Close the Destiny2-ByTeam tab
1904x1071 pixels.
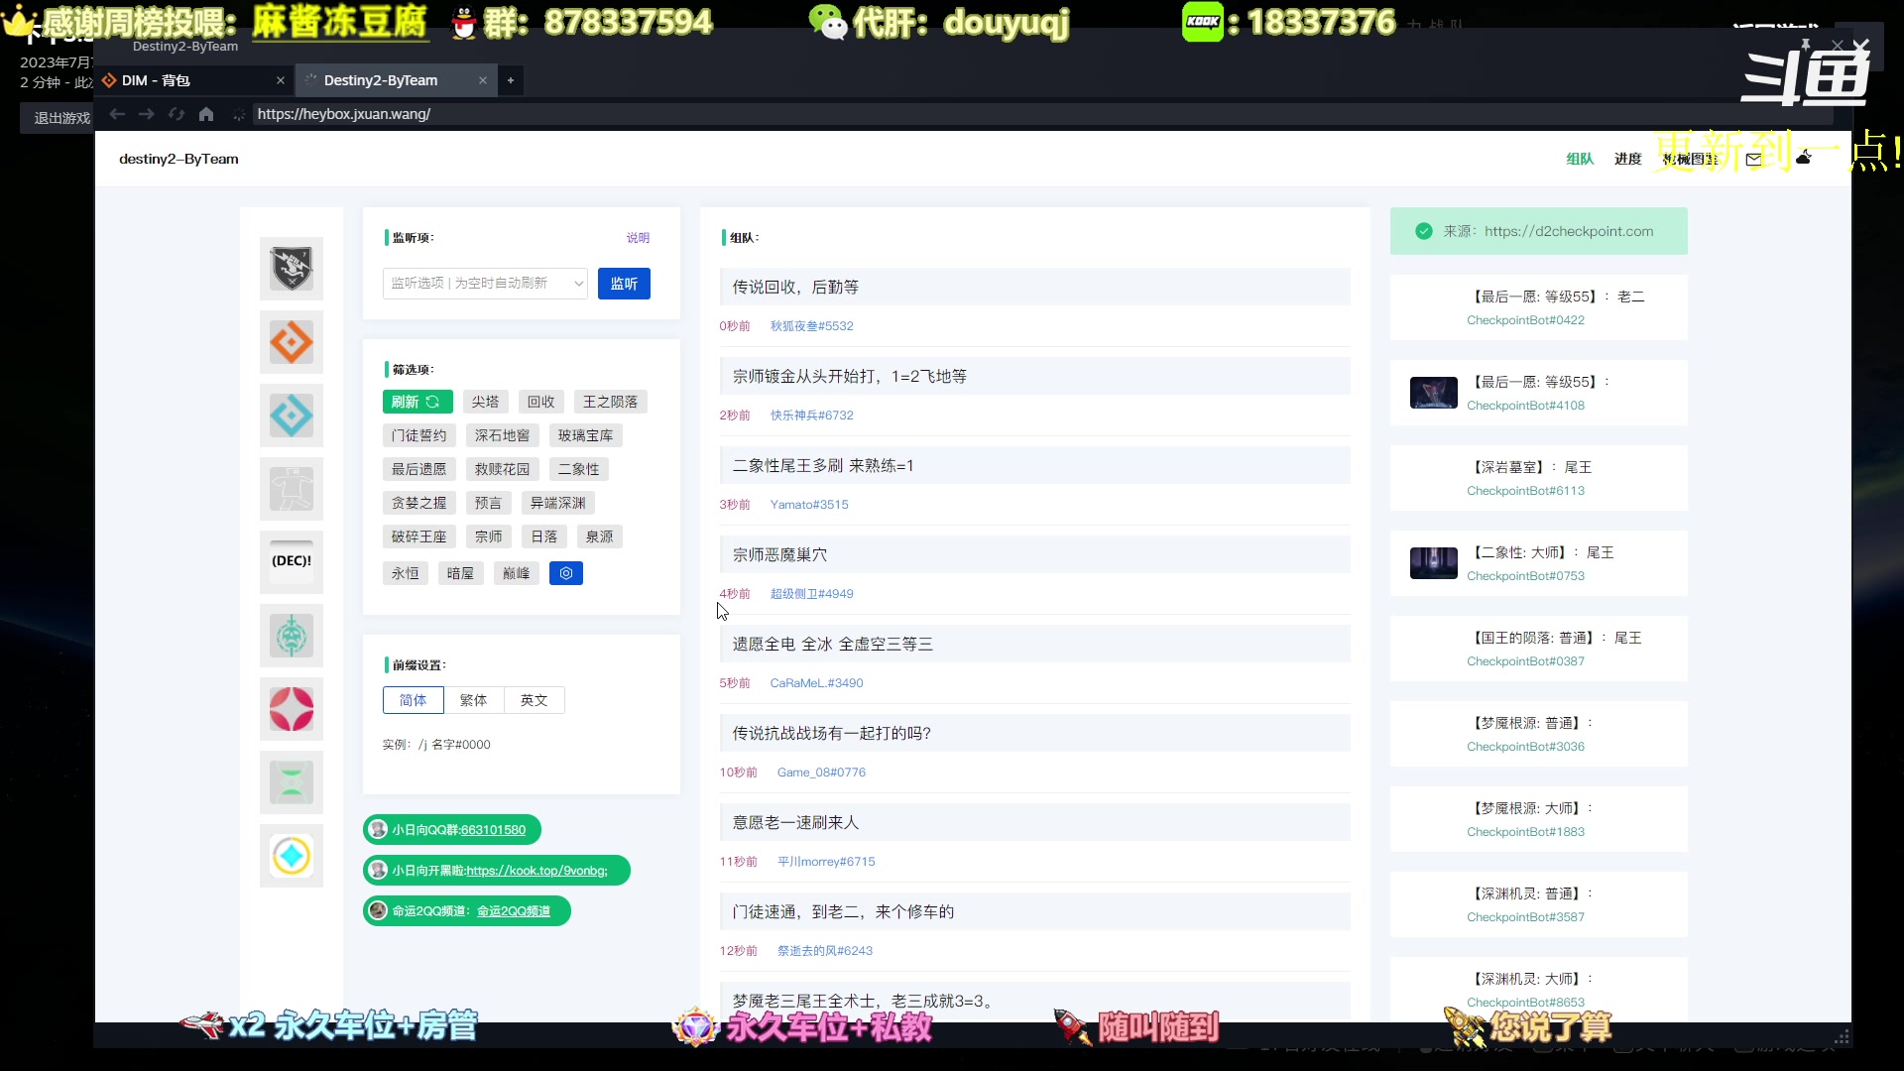[483, 80]
